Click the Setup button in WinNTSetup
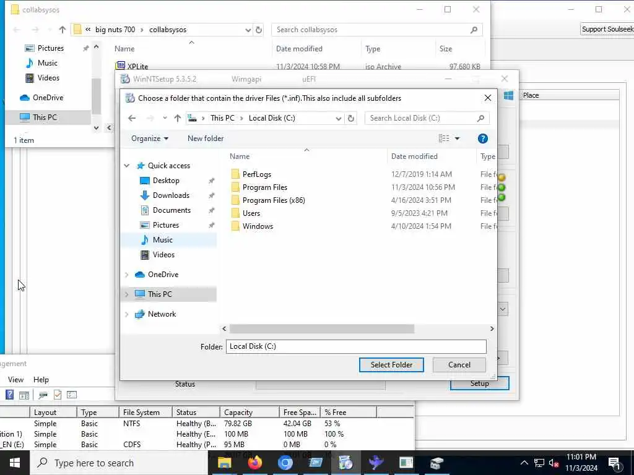 pyautogui.click(x=480, y=383)
